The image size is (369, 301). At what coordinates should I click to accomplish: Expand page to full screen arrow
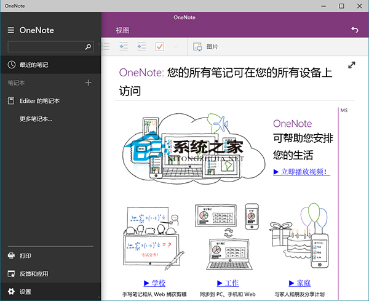coord(352,65)
